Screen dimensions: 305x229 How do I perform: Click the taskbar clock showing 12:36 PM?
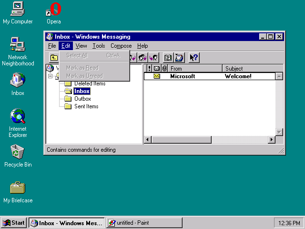pos(289,223)
